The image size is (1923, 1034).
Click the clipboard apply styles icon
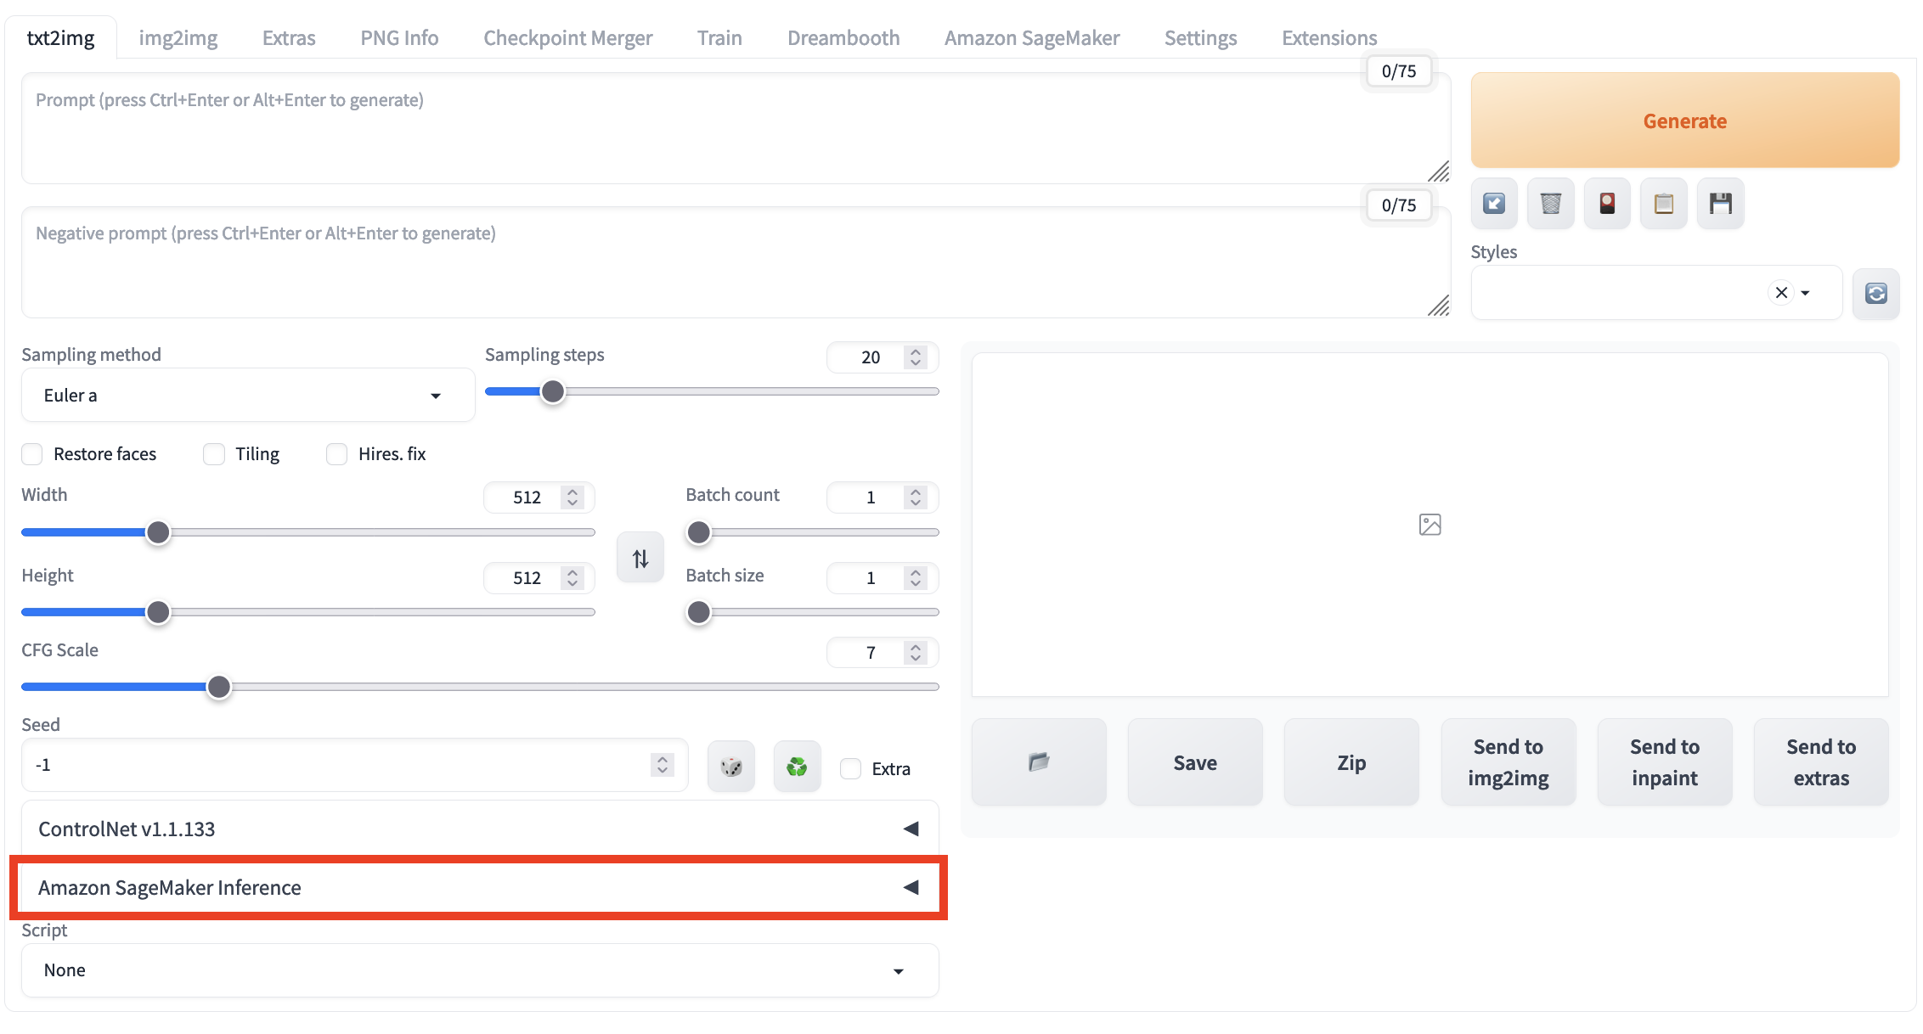pyautogui.click(x=1663, y=204)
